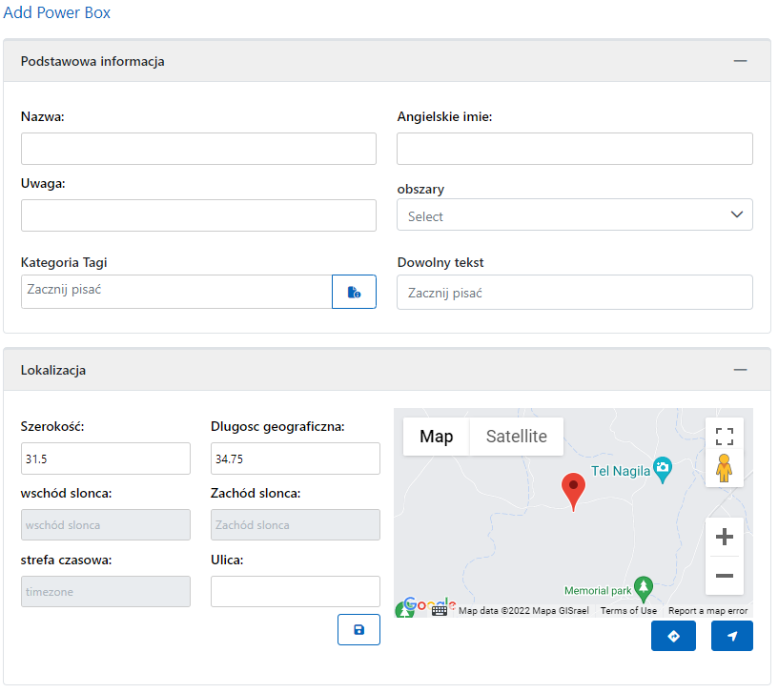Select the Map view tab
Screen dimensions: 778x693
(x=437, y=437)
